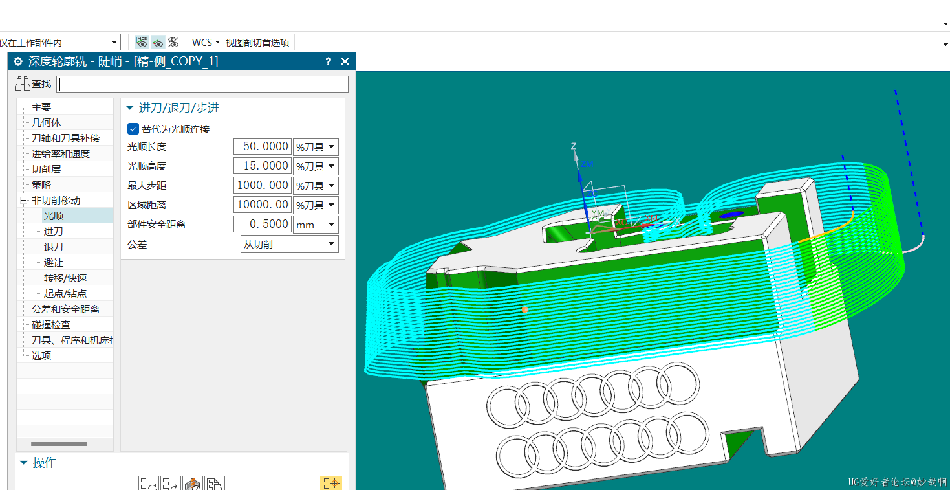This screenshot has height=490, width=950.
Task: Click the 视图剖切首选项 toolbar item
Action: pos(257,42)
